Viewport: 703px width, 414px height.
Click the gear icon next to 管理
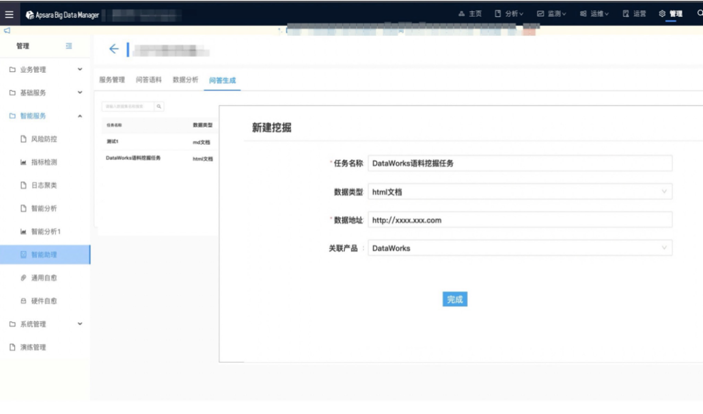coord(662,14)
